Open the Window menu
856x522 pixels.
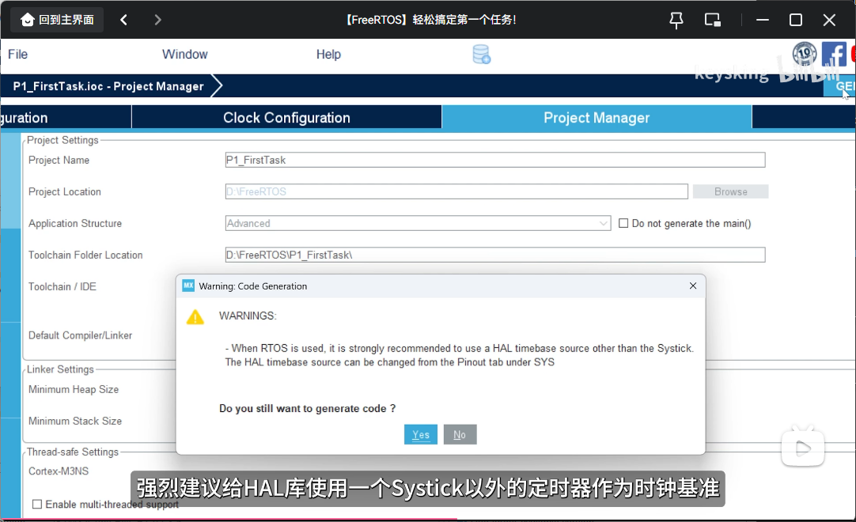point(184,54)
